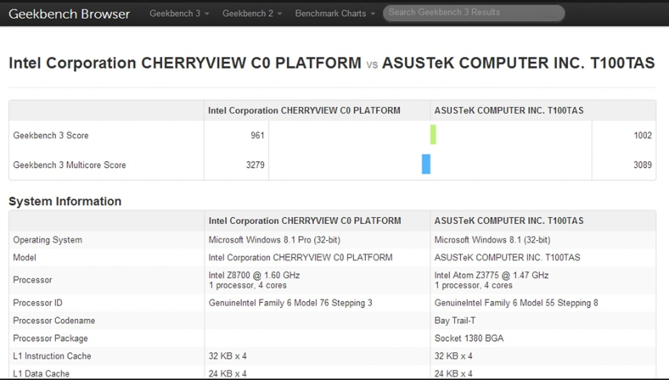Select the Processor ID row label
This screenshot has width=669, height=380.
[38, 303]
